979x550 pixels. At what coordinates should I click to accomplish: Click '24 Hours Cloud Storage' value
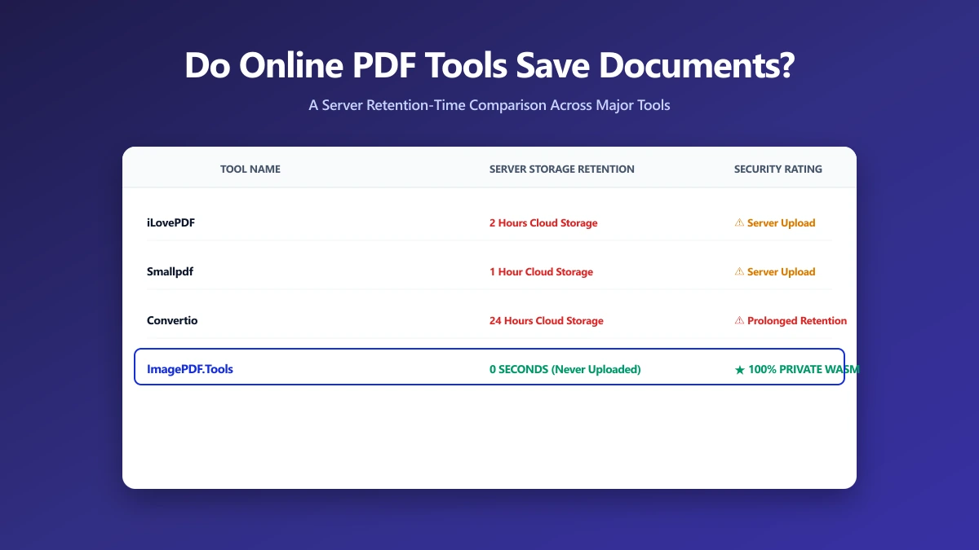coord(547,320)
